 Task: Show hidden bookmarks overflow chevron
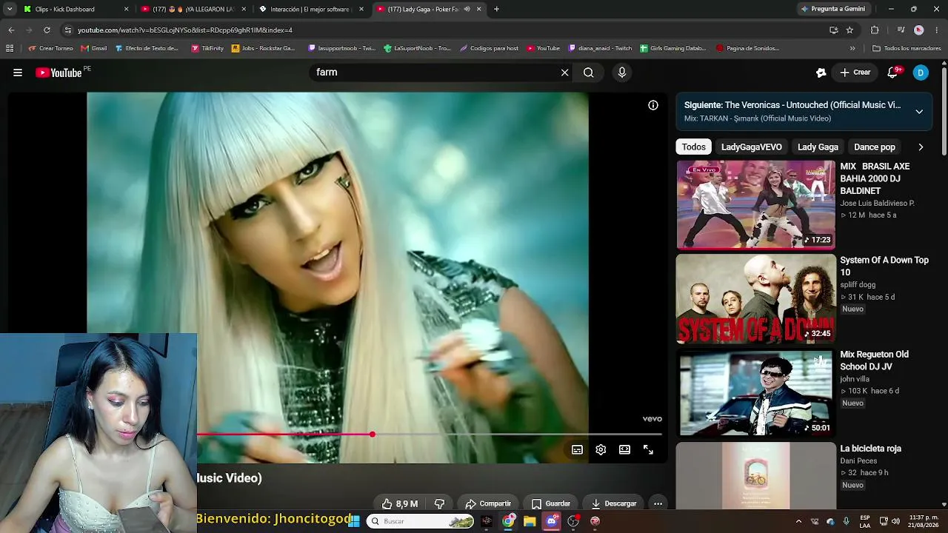(852, 48)
